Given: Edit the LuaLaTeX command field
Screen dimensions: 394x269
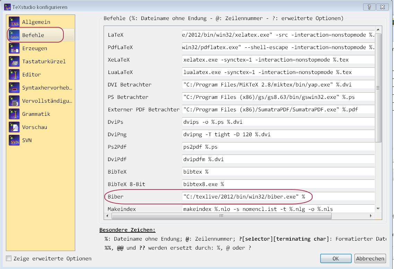Looking at the screenshot, I should pos(278,72).
